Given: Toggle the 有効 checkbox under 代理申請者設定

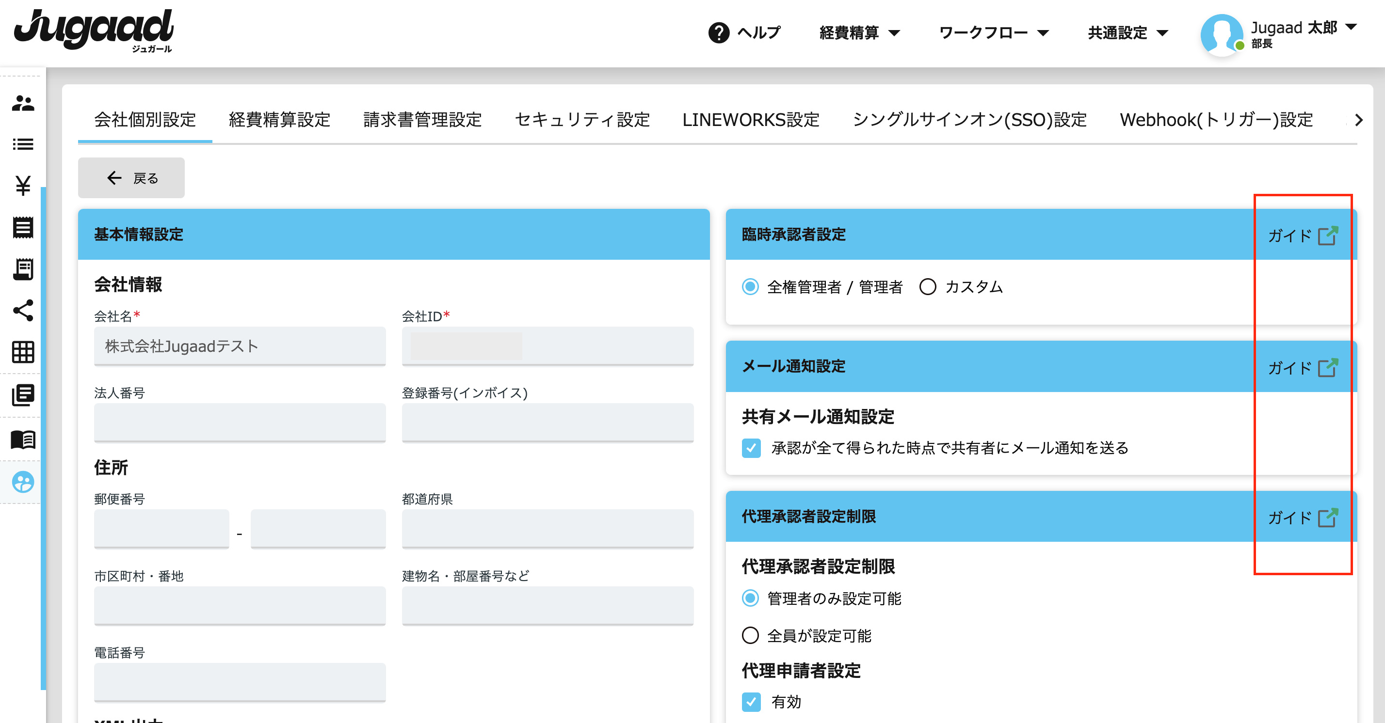Looking at the screenshot, I should pyautogui.click(x=751, y=702).
